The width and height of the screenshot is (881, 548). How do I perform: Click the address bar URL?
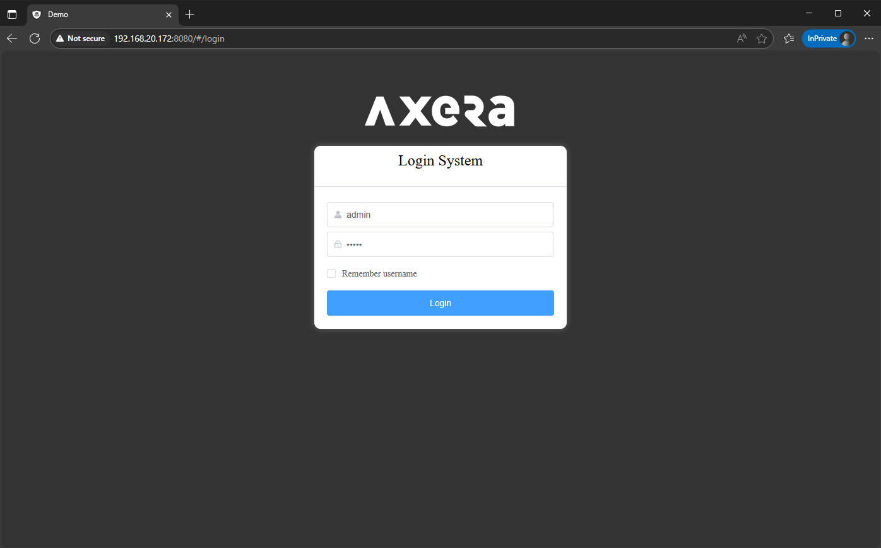(x=169, y=39)
